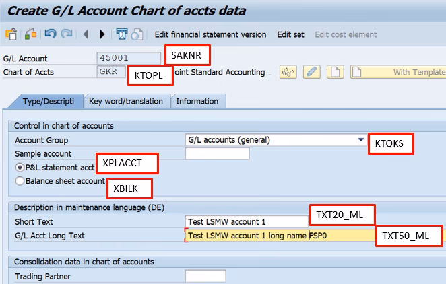
Task: Click the 'Consolidation data in chart of accounts' heading
Action: tap(84, 262)
